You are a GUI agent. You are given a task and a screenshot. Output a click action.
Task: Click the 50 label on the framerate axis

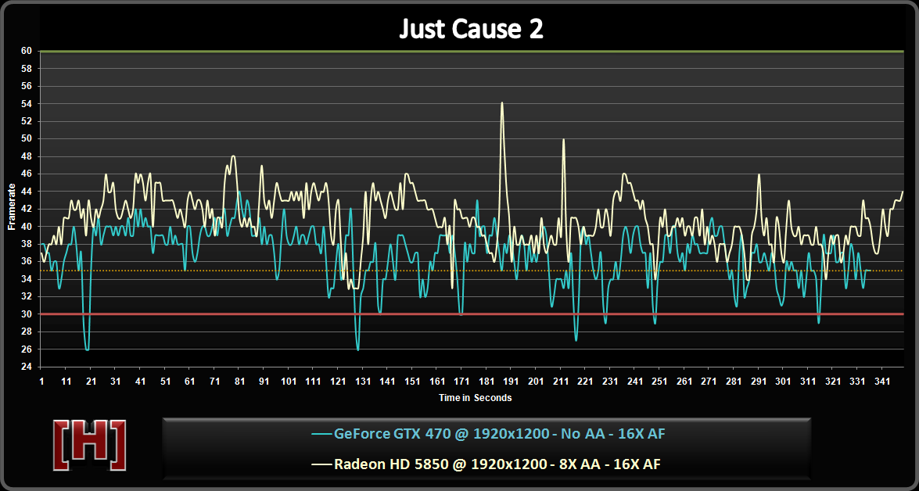point(27,139)
